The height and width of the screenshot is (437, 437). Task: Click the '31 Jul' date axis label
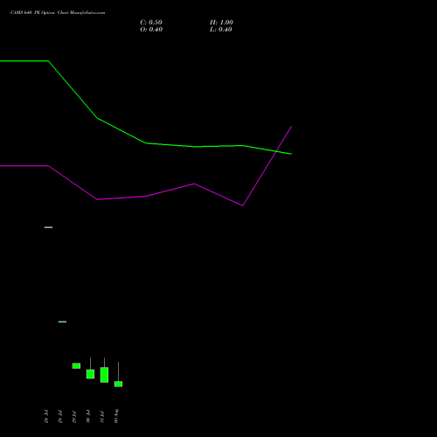[102, 416]
